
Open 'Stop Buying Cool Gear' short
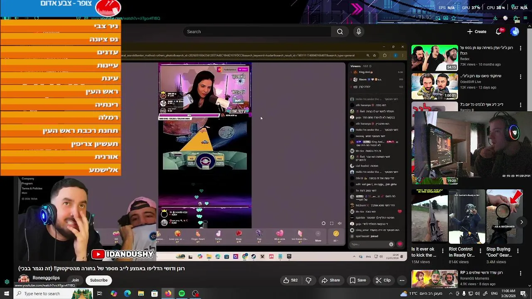click(504, 216)
